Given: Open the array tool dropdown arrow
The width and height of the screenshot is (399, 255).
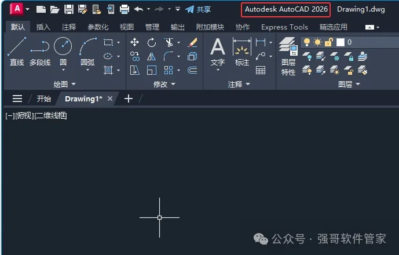Looking at the screenshot, I should coord(178,70).
